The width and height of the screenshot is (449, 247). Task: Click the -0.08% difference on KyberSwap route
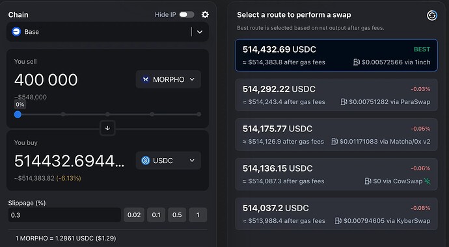[x=420, y=208]
